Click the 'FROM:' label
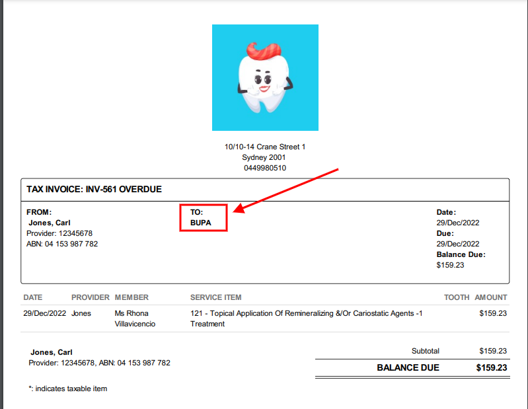Screen dimensions: 528x409 pos(39,212)
